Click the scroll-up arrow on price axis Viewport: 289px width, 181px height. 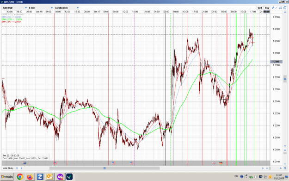point(285,12)
